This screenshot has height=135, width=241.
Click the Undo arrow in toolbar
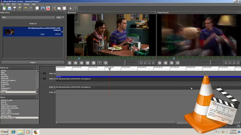(25, 8)
